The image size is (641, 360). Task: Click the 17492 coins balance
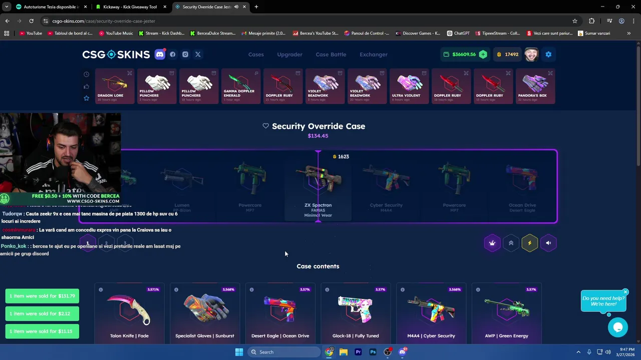pyautogui.click(x=507, y=54)
